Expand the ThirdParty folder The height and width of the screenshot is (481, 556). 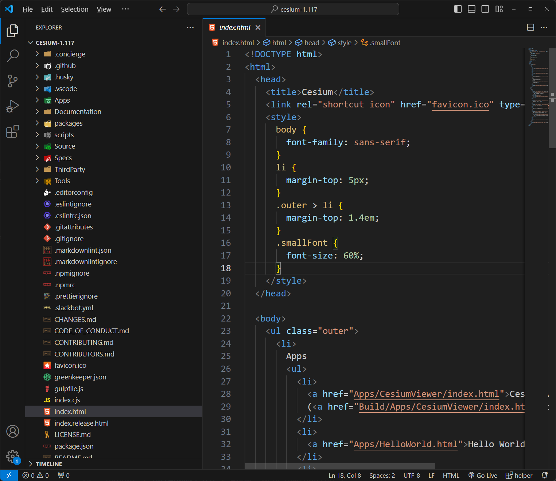click(x=114, y=169)
